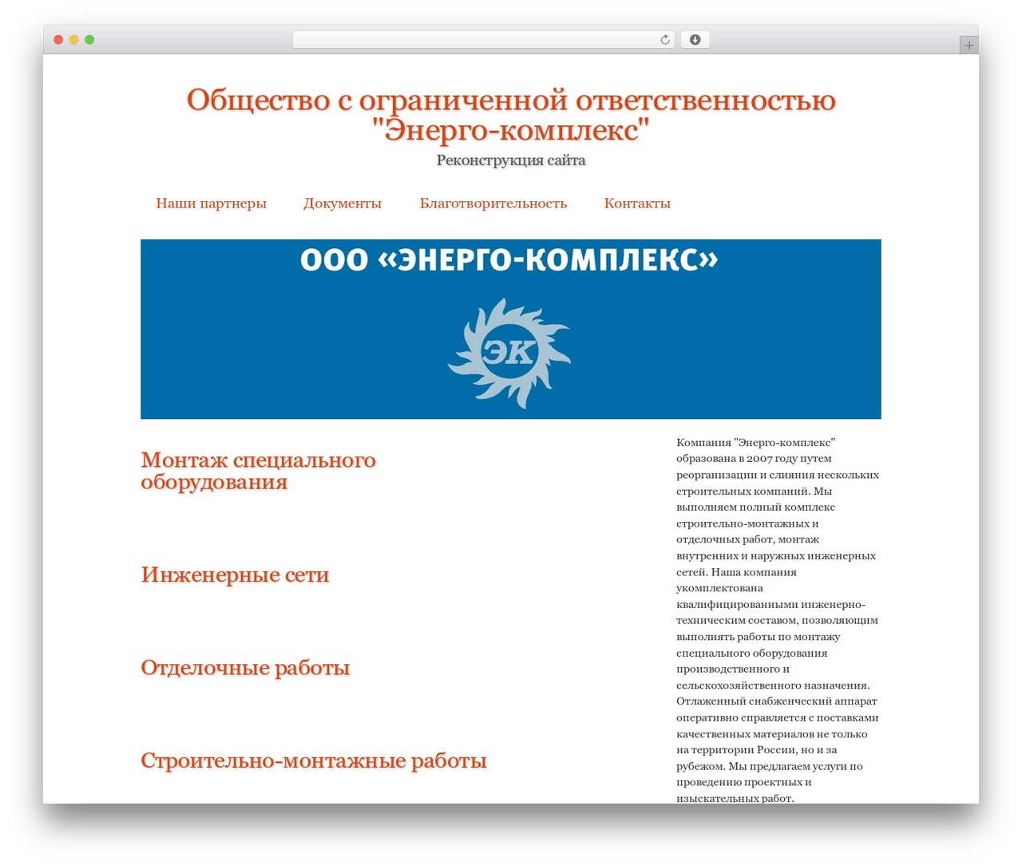1022x865 pixels.
Task: Open Инженерные сети heading link
Action: [x=235, y=575]
